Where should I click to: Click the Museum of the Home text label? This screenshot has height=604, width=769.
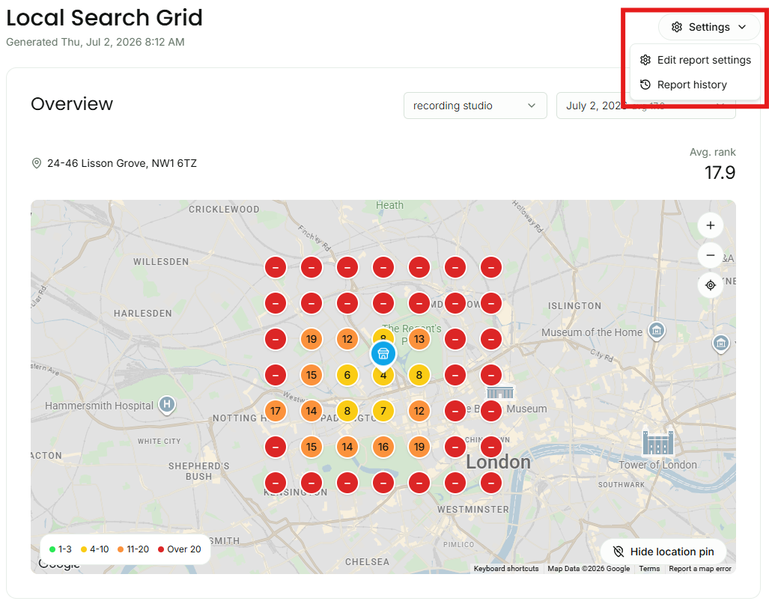coord(592,332)
